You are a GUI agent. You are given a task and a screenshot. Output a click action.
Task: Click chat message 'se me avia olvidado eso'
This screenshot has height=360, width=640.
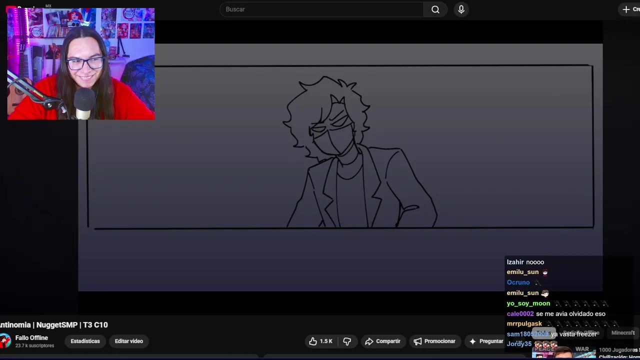click(570, 314)
